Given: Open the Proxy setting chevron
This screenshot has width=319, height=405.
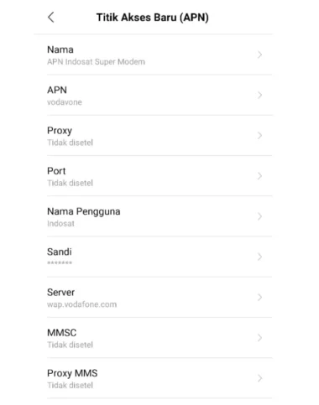Looking at the screenshot, I should point(259,136).
